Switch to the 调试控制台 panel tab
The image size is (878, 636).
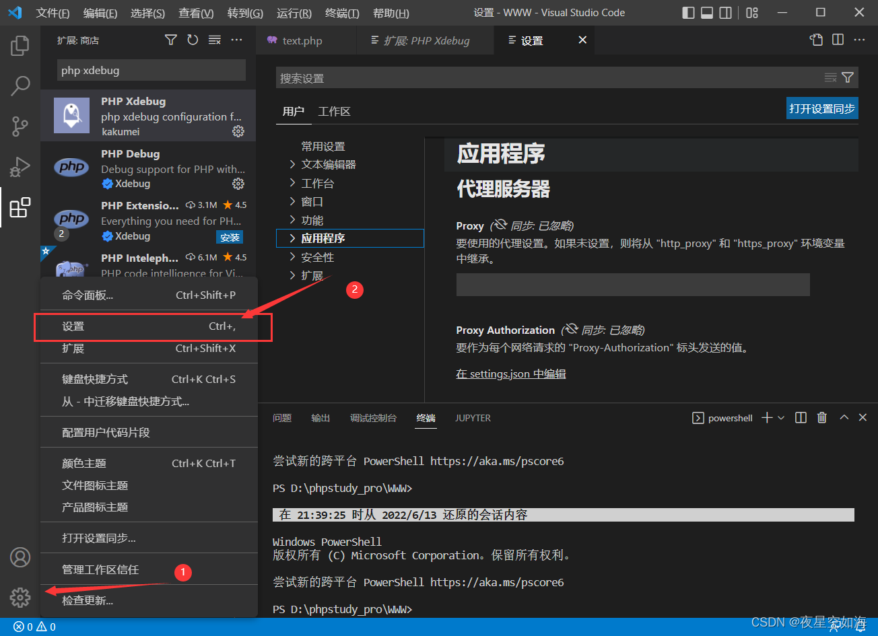tap(373, 418)
